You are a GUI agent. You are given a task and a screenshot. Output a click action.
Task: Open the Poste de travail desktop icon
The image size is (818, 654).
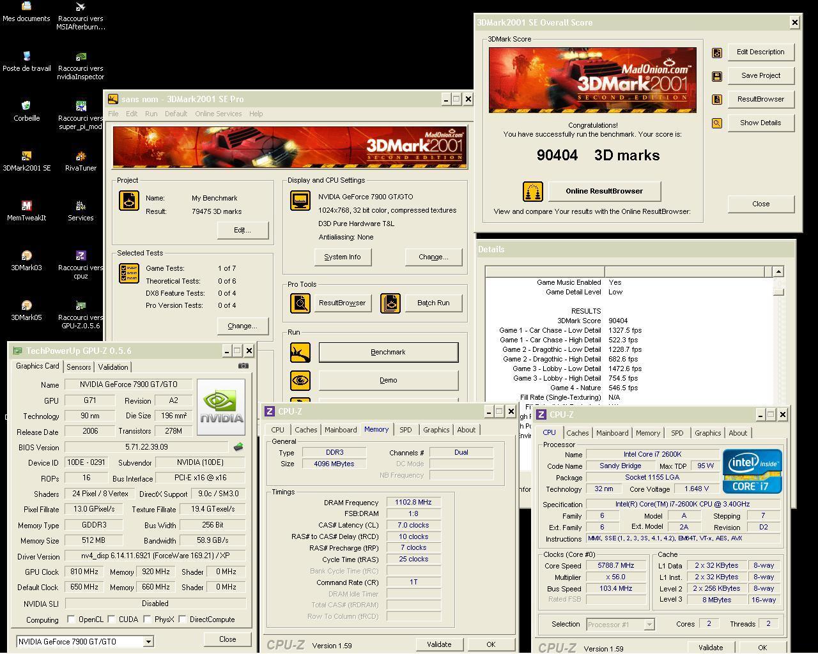pyautogui.click(x=26, y=57)
